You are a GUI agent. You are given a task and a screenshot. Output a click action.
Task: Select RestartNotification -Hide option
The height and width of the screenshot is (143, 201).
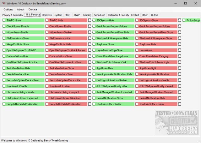pyautogui.click(x=156, y=98)
